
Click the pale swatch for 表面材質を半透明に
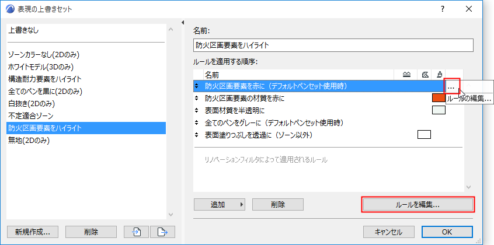(439, 110)
